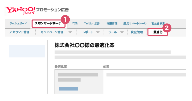Click the blue button in the 最適化案 card
The image size is (192, 101).
(x=69, y=89)
